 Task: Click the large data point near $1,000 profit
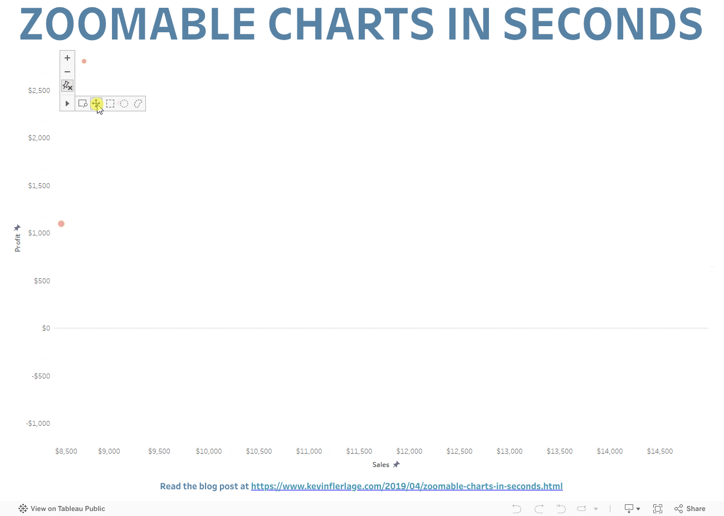coord(61,224)
